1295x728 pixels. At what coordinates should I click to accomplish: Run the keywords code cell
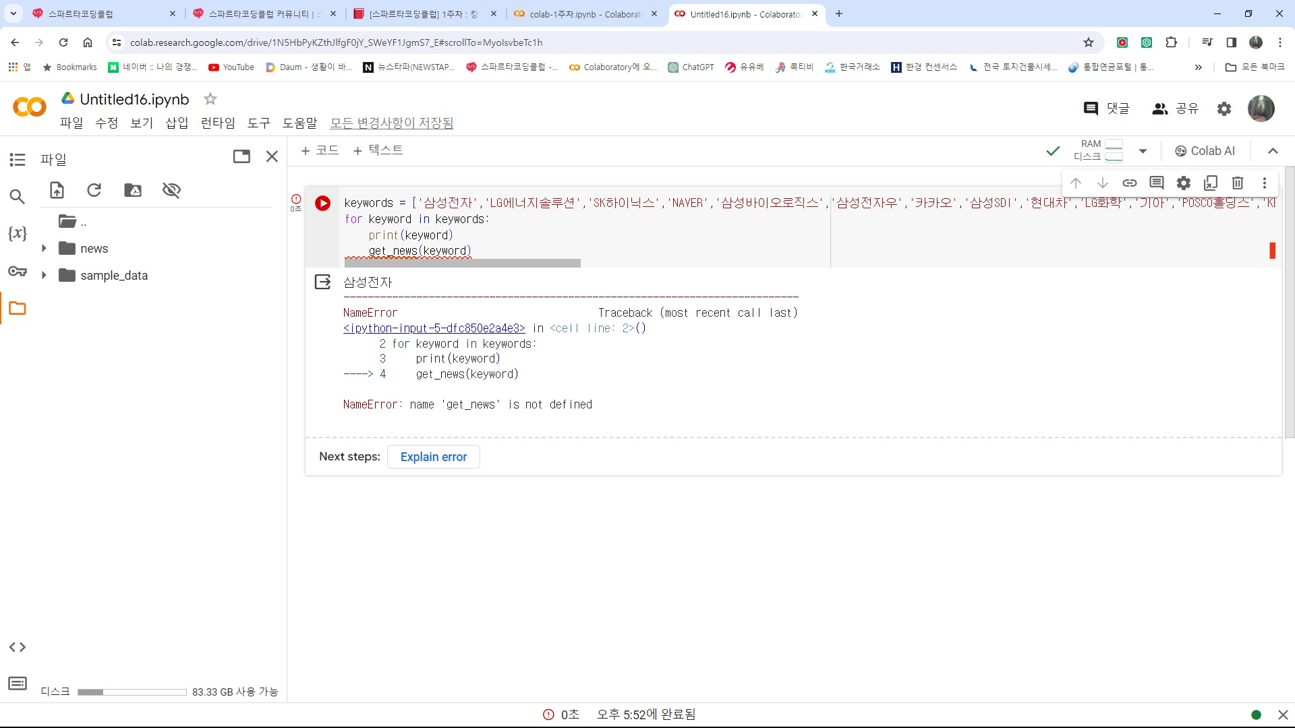(x=322, y=203)
